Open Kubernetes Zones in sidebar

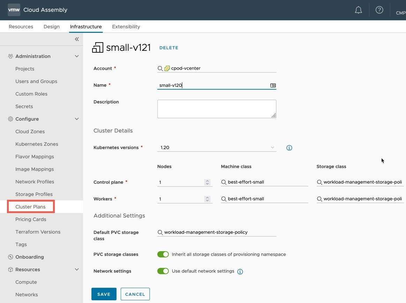pos(37,144)
